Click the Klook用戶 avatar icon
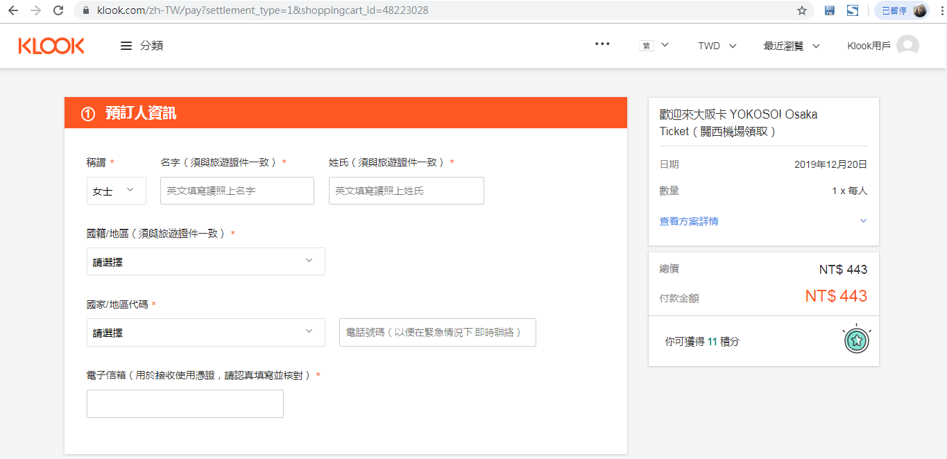The height and width of the screenshot is (459, 947). 907,46
